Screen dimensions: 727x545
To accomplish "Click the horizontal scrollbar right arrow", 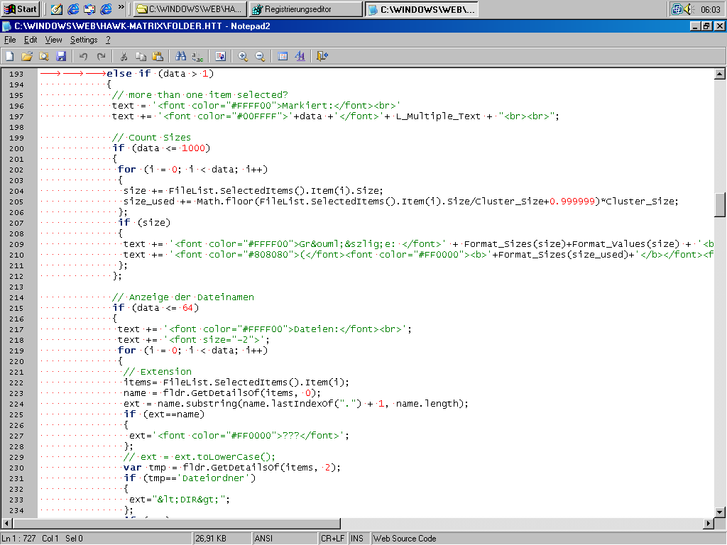I will coord(708,523).
